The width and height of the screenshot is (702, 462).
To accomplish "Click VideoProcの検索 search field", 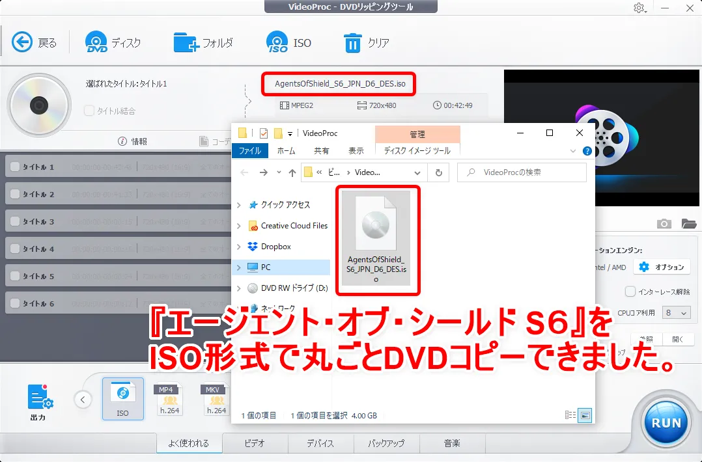I will pyautogui.click(x=522, y=172).
